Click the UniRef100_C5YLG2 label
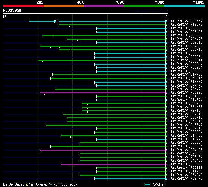The width and height of the screenshot is (208, 187). click(187, 150)
